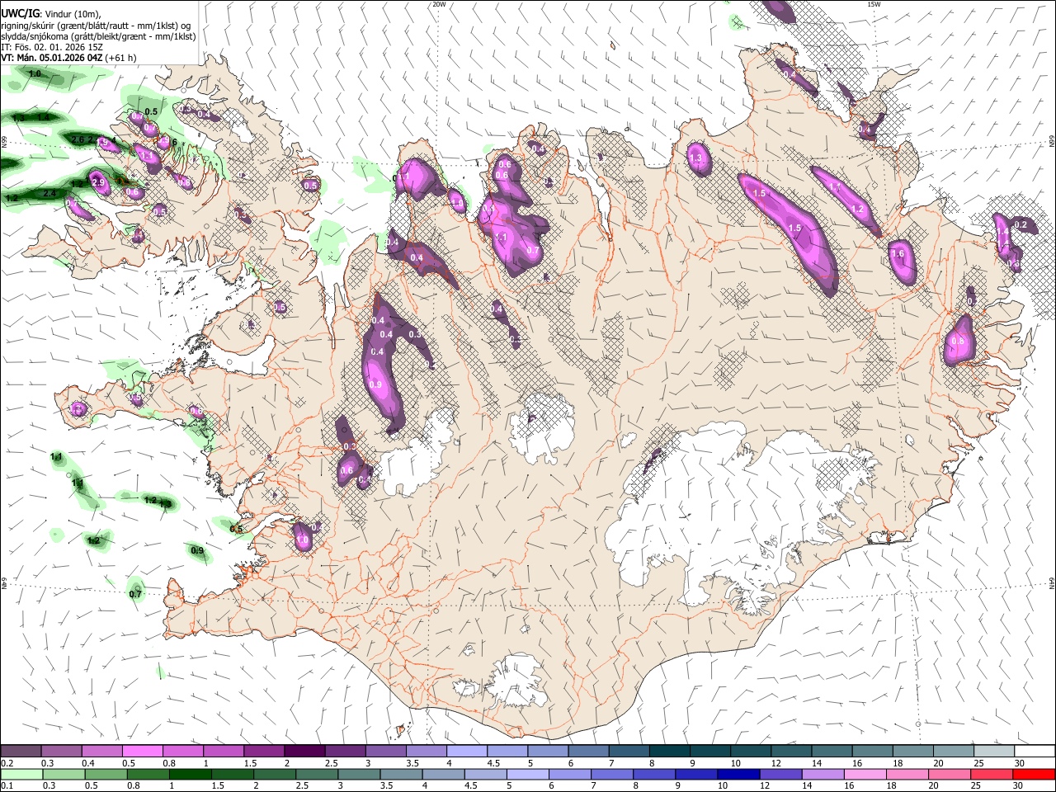Image resolution: width=1056 pixels, height=792 pixels.
Task: Click the 'Vindur (10m)' text in the header
Action: tap(72, 13)
